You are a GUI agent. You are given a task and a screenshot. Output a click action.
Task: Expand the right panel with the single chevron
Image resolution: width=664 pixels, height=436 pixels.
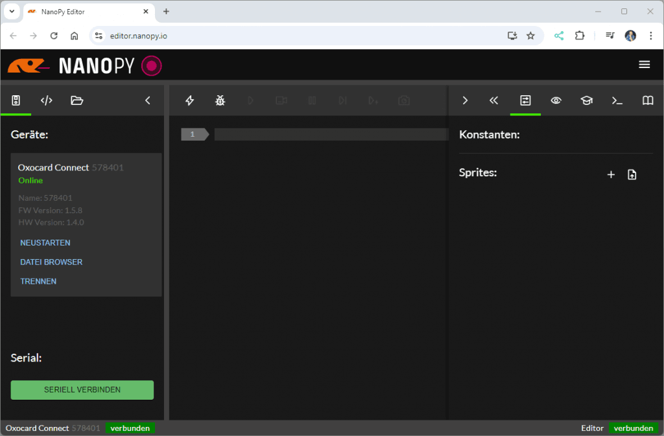(x=465, y=100)
